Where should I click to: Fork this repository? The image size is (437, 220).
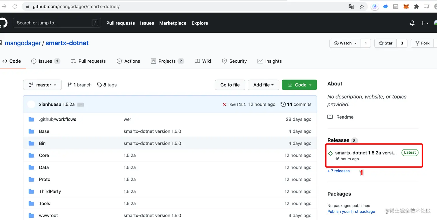point(422,43)
